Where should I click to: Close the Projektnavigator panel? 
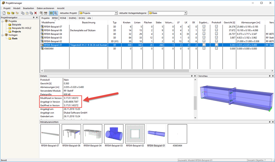[37, 17]
